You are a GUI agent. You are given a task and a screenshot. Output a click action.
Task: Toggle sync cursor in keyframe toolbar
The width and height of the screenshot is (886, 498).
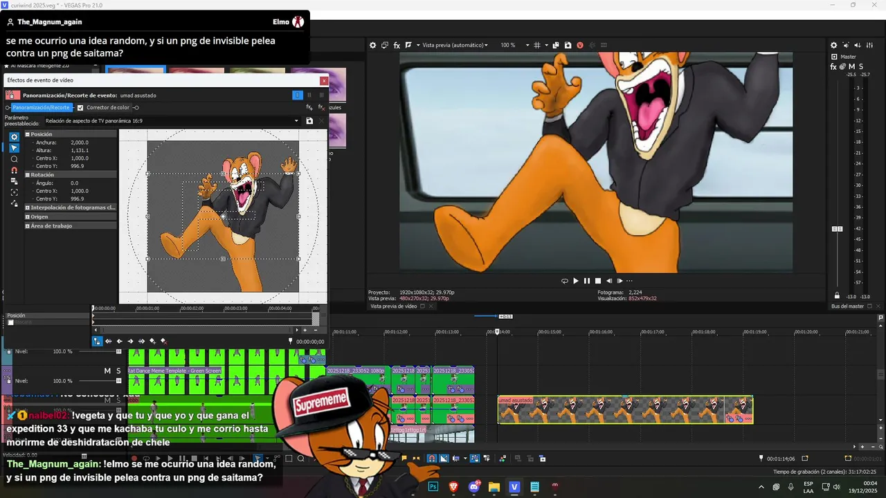coord(98,341)
